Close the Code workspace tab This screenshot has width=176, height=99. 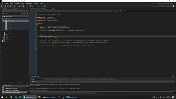coord(51,9)
